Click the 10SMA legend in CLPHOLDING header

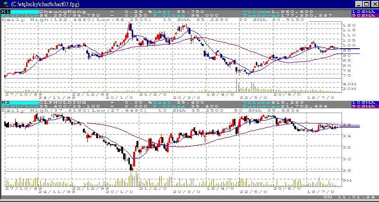pos(365,103)
